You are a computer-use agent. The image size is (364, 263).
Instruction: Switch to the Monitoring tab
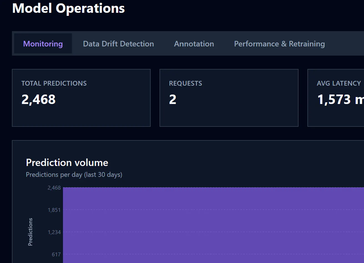43,44
